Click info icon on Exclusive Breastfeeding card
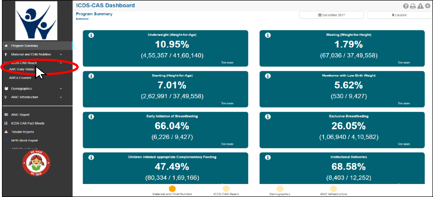 (x=267, y=117)
